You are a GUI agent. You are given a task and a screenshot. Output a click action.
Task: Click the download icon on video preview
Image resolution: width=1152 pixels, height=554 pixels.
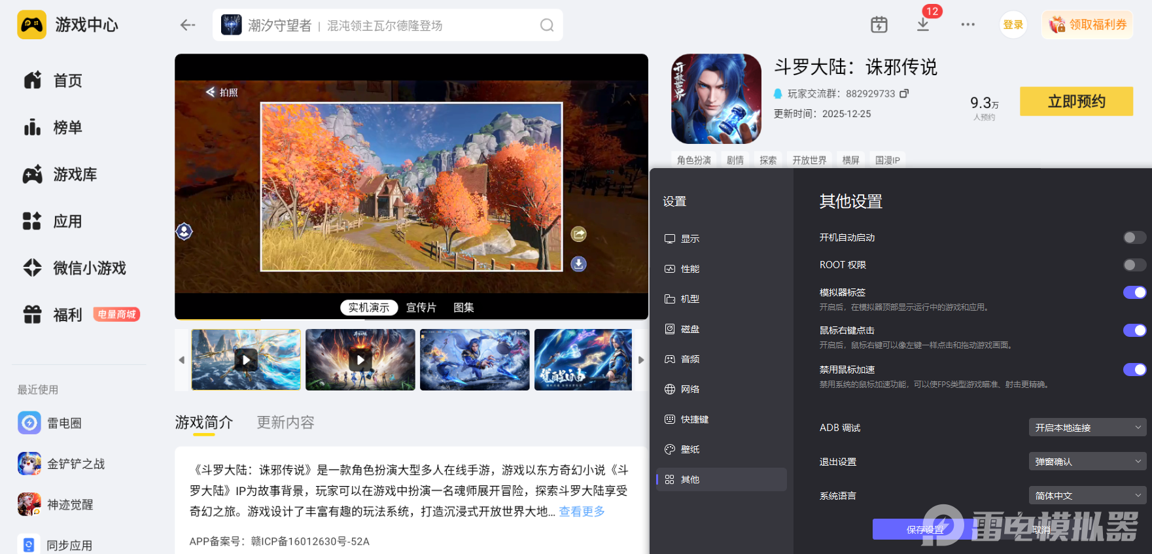tap(579, 264)
